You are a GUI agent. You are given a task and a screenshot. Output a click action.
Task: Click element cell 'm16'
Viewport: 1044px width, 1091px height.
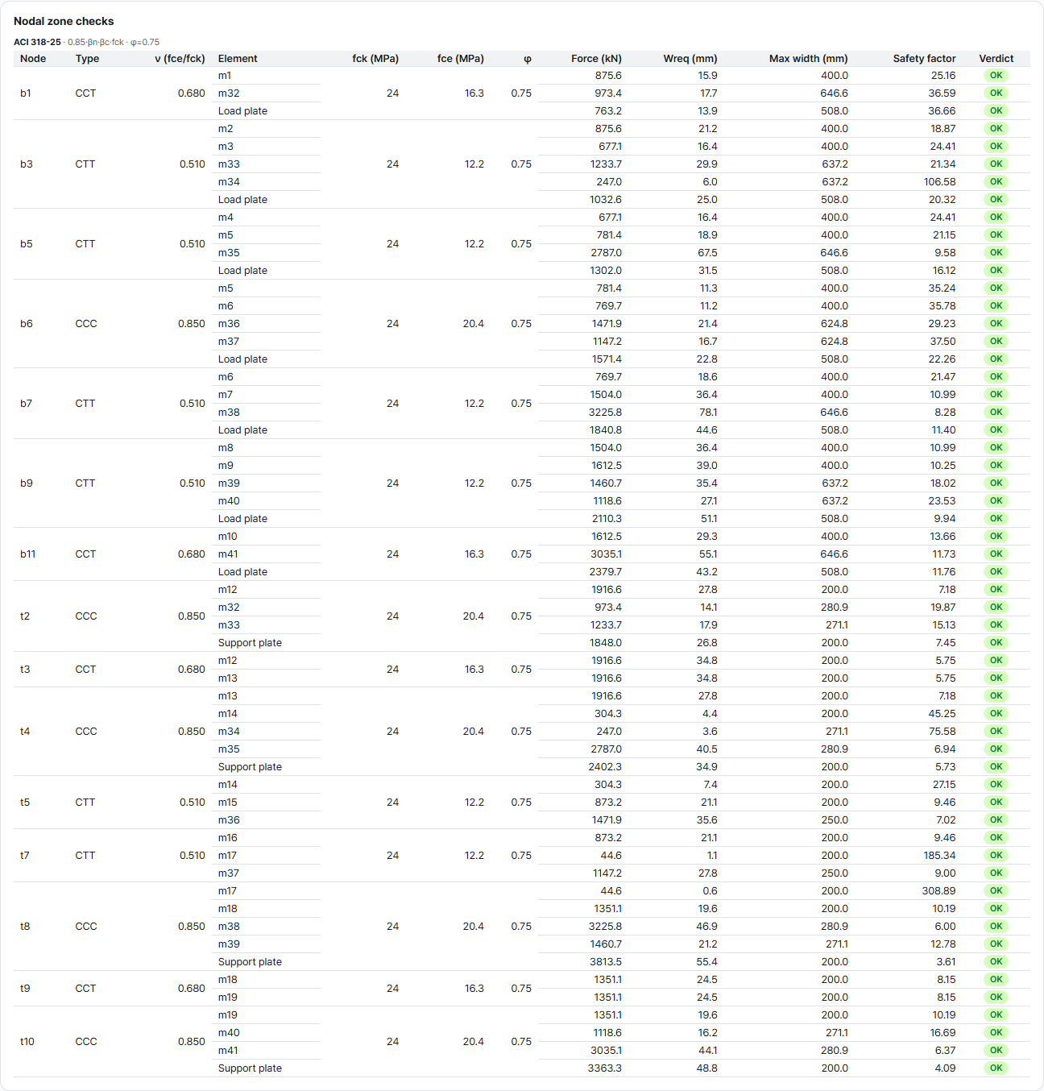[x=228, y=837]
